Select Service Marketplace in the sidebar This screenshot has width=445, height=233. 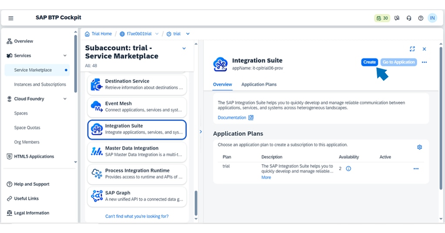point(37,70)
